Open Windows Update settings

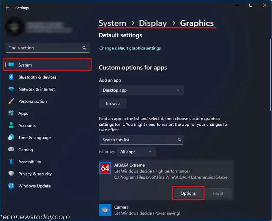[34, 186]
